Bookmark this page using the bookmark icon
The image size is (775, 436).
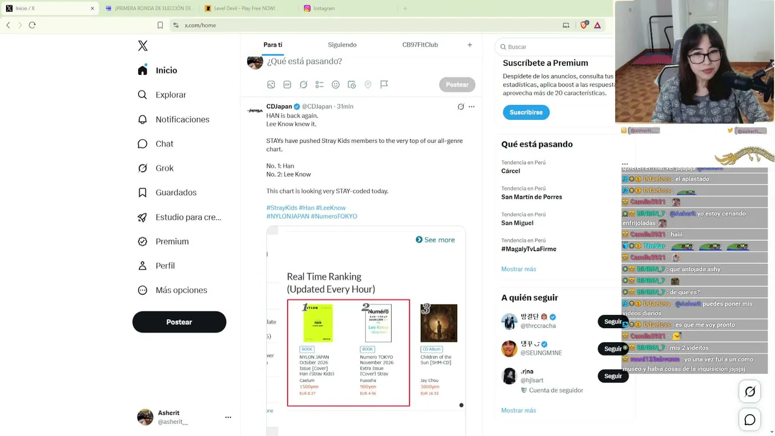[x=160, y=25]
